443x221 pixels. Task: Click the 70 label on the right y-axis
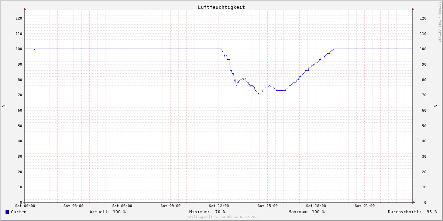(424, 95)
